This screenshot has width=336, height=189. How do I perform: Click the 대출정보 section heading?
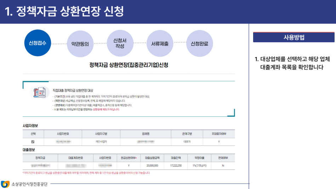(x=29, y=150)
